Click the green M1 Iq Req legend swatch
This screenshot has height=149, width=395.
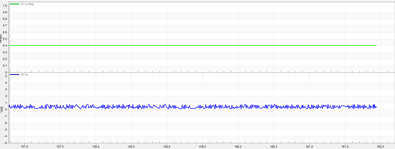(15, 4)
